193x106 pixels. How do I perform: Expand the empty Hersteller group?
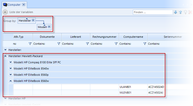point(5,50)
